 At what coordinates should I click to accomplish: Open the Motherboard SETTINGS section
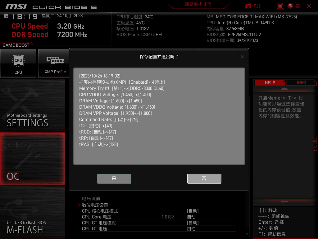(32, 105)
